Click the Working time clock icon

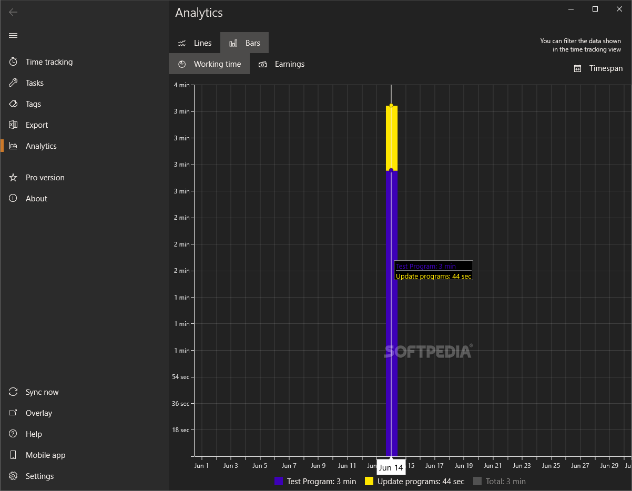(182, 64)
